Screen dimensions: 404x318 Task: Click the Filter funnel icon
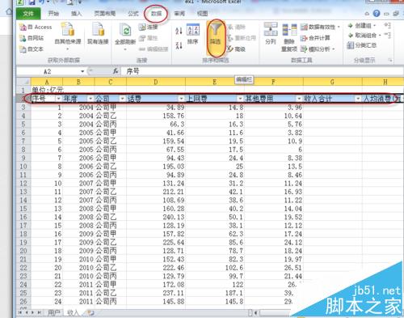point(216,30)
